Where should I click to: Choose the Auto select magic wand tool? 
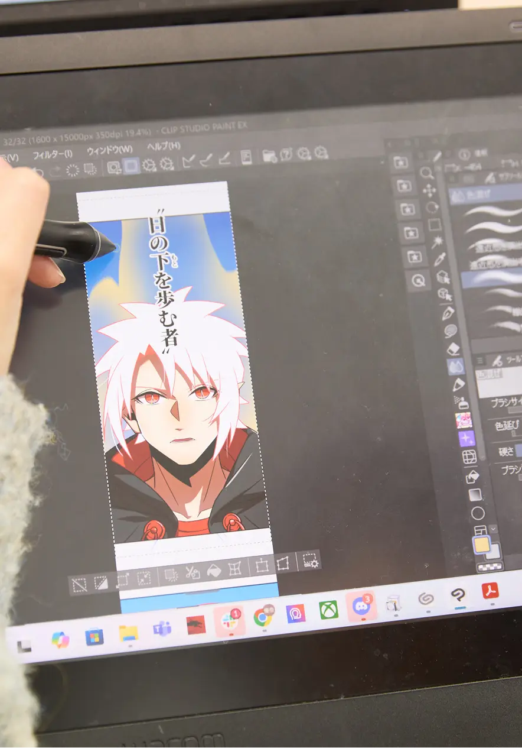coord(438,242)
